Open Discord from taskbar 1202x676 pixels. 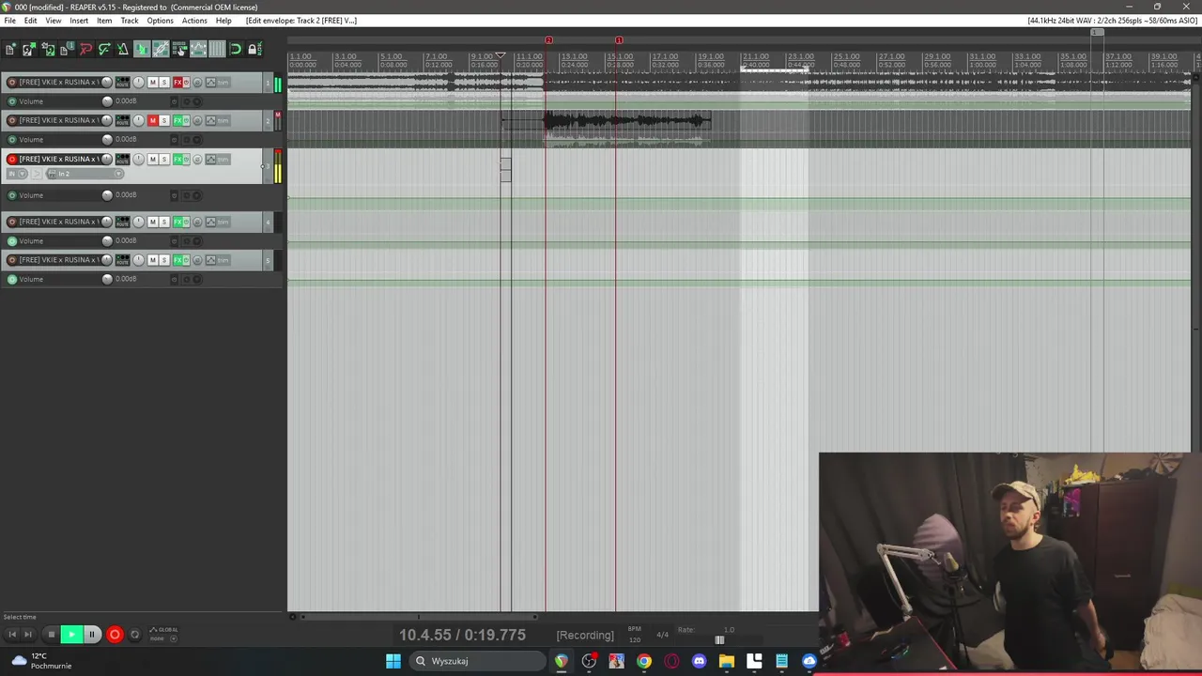(x=699, y=661)
